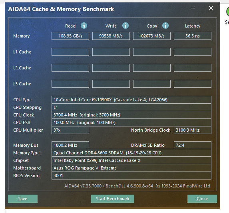229x213 pixels.
Task: Click the Motherboard field showing Asus ROG
Action: point(131,168)
